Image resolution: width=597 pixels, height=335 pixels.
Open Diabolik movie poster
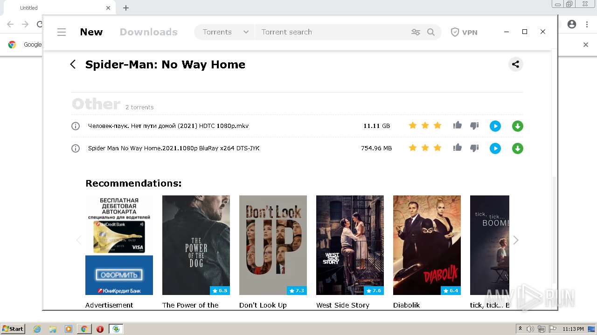[427, 245]
